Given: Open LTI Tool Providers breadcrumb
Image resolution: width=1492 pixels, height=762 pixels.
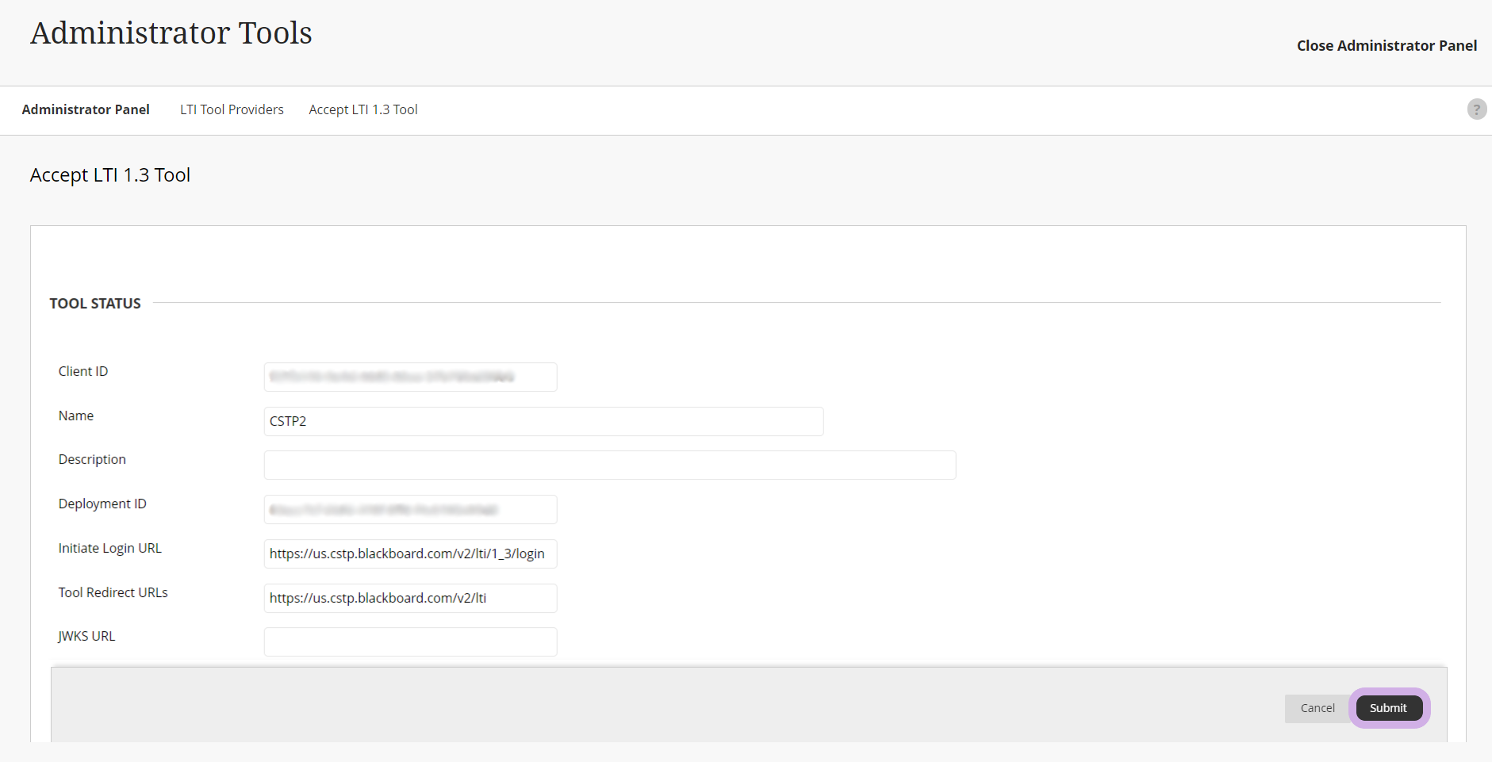Looking at the screenshot, I should (232, 109).
